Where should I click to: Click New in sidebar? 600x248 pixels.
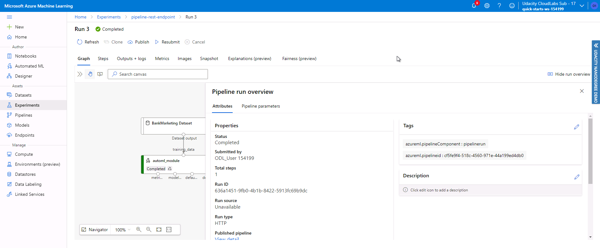tap(33, 27)
